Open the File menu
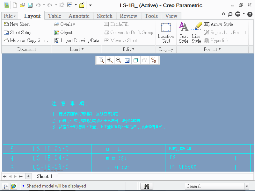This screenshot has width=255, height=191. [x=10, y=16]
